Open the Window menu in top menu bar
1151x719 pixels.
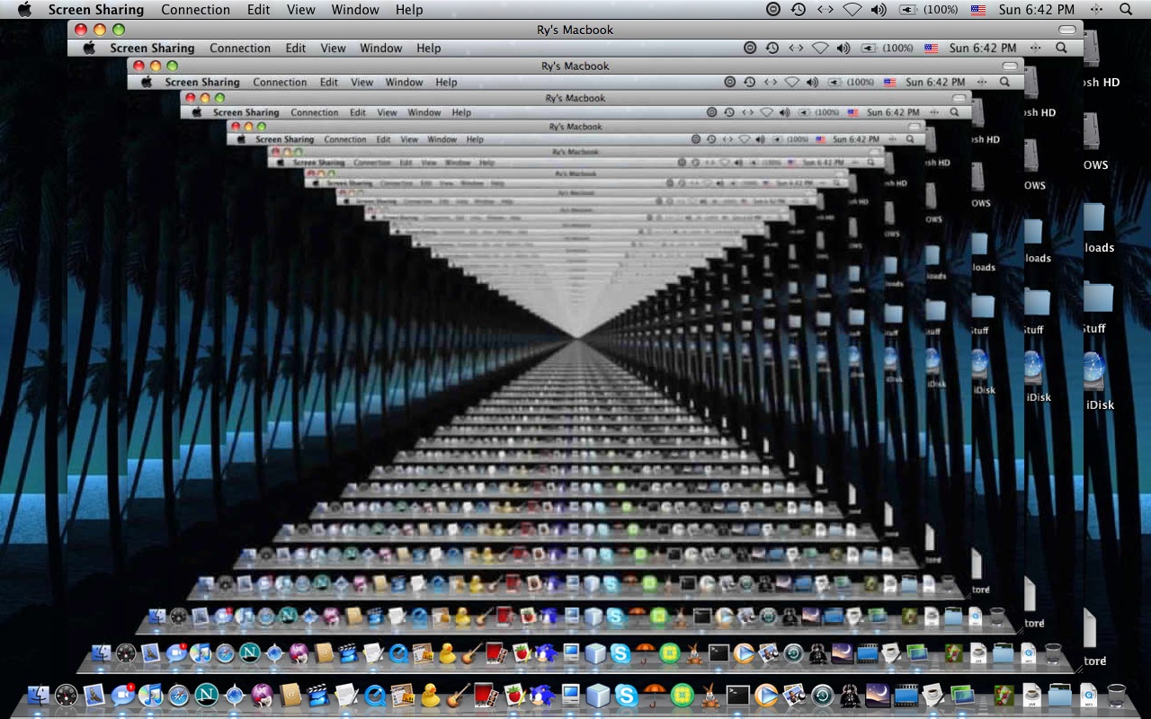(x=355, y=10)
